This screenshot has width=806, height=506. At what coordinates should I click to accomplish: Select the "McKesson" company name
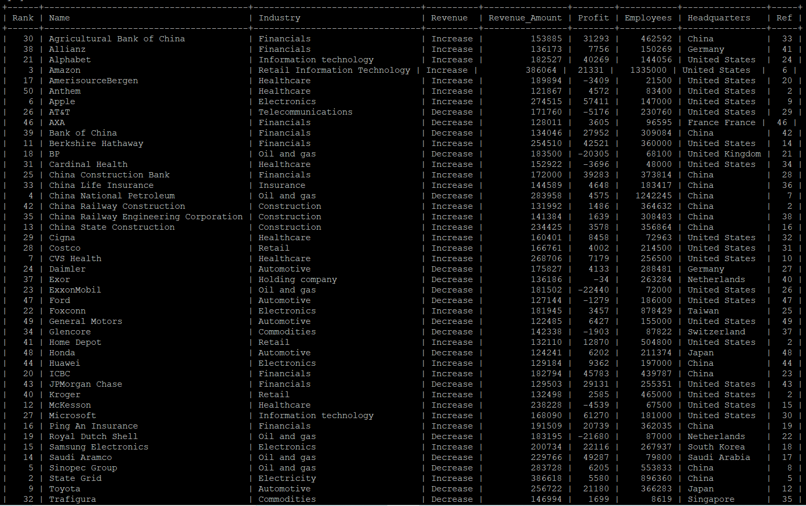(x=70, y=405)
